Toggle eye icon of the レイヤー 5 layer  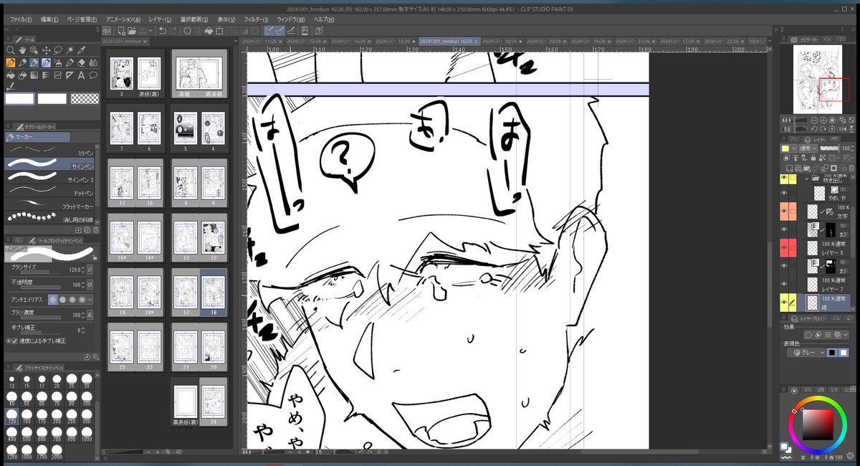click(x=784, y=247)
